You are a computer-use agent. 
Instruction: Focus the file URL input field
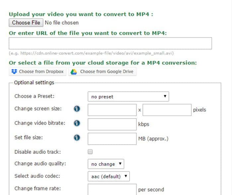110,43
